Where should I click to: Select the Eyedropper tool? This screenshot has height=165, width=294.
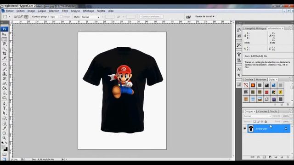4,128
